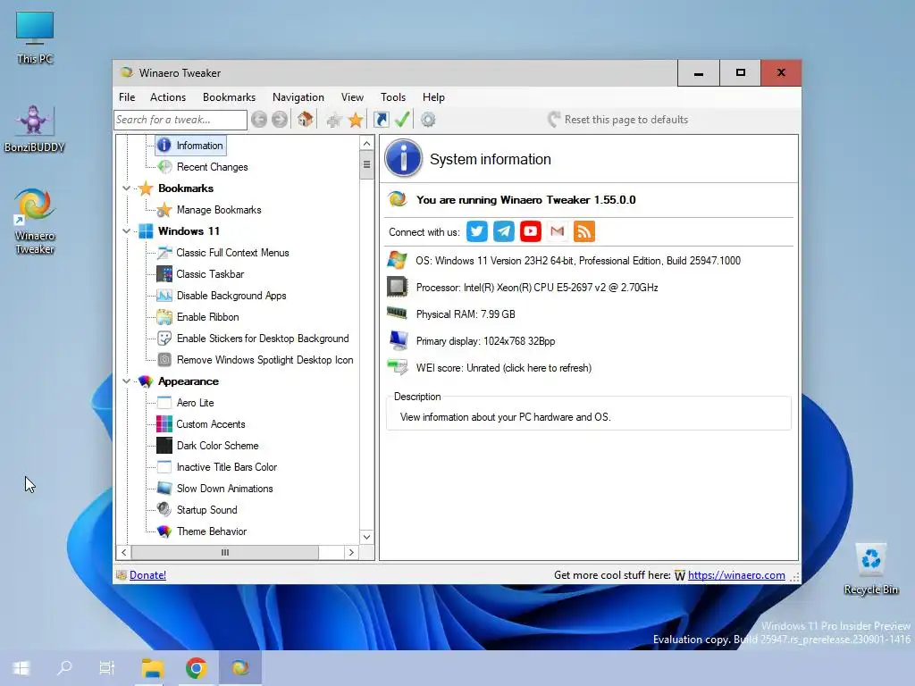This screenshot has width=915, height=686.
Task: Open the Help menu
Action: (433, 97)
